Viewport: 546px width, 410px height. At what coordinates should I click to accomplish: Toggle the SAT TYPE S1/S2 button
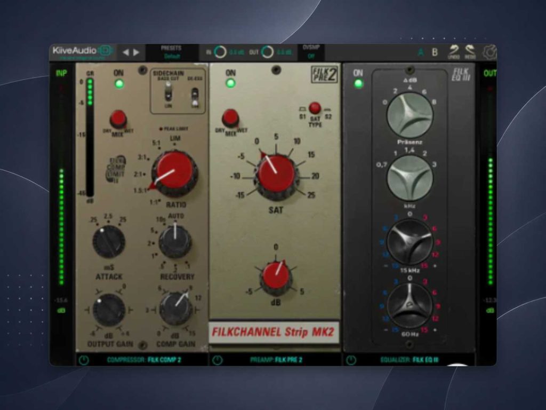(x=315, y=108)
